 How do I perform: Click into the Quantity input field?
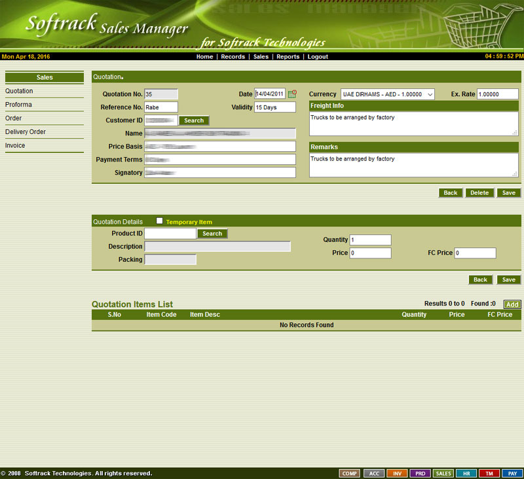tap(370, 240)
